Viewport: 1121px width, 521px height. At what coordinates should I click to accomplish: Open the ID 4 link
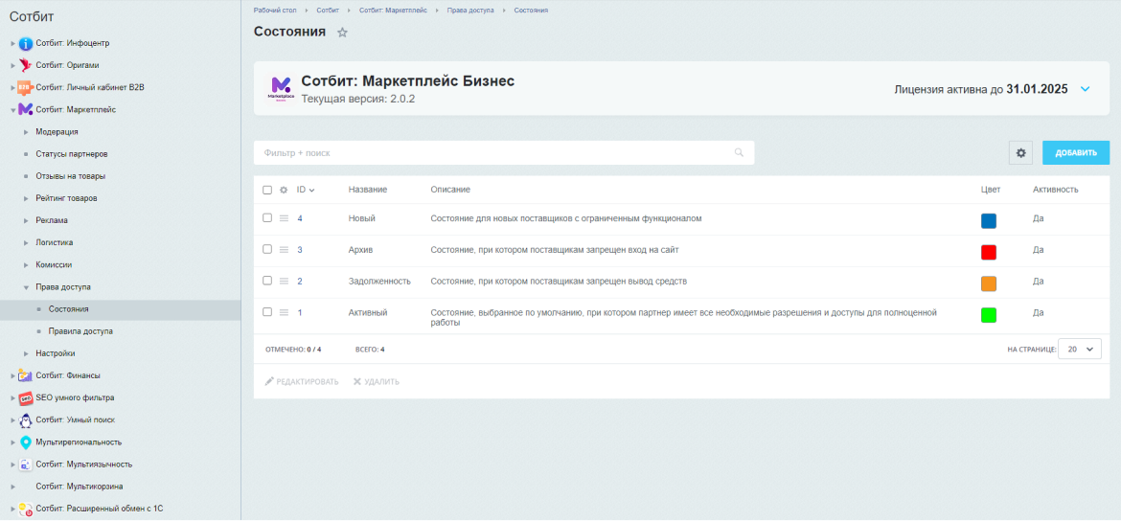300,218
